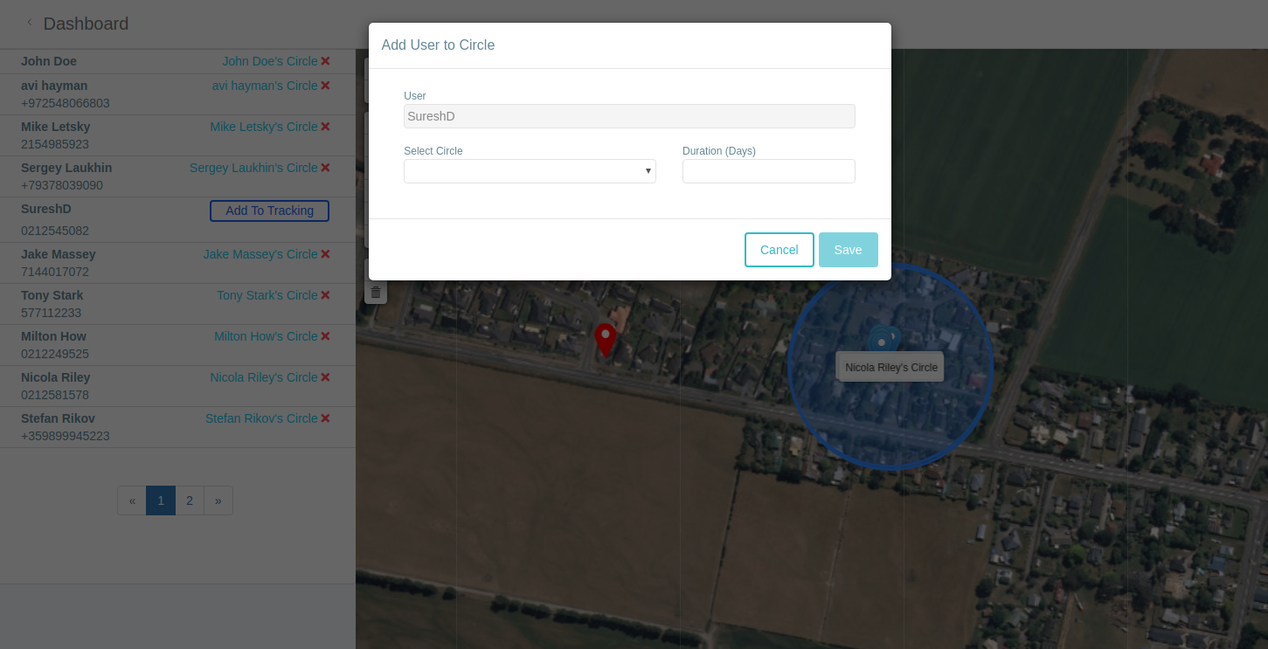Screen dimensions: 1268x649
Task: Select the Mike Letsky user name
Action: point(56,127)
